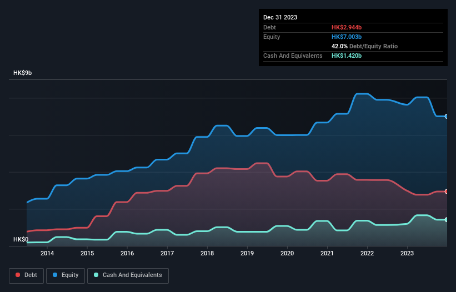Image resolution: width=456 pixels, height=292 pixels.
Task: Select the Equity endpoint marker on chart
Action: coord(447,116)
